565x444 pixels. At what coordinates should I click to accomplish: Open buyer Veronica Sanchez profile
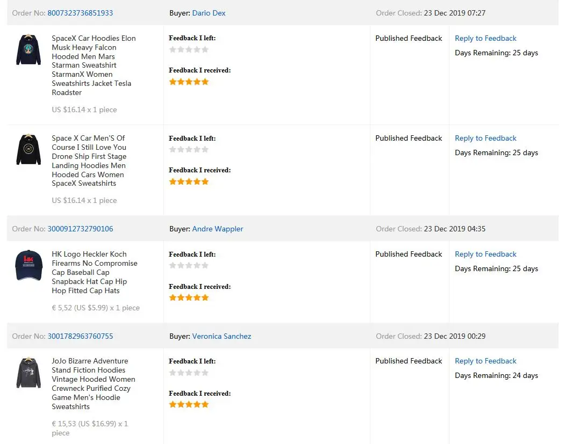[x=221, y=336]
